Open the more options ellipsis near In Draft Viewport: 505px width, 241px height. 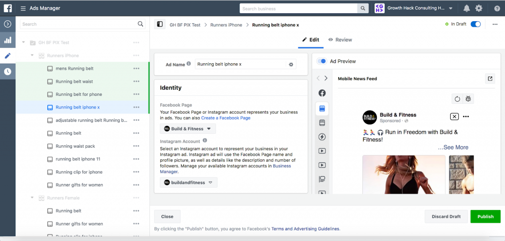coord(495,25)
